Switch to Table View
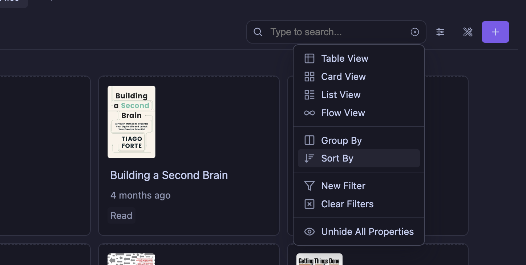The height and width of the screenshot is (265, 526). [344, 58]
